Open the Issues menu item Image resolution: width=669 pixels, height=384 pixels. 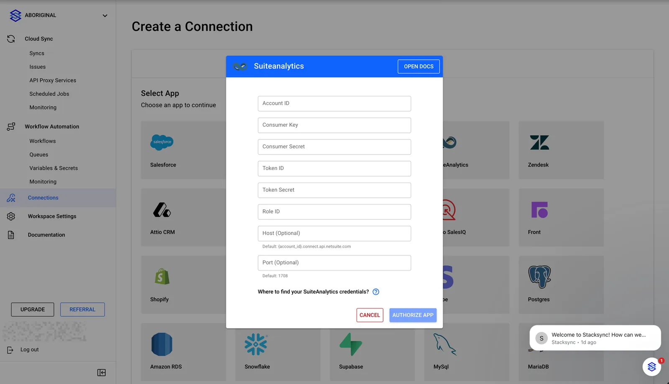[x=38, y=67]
